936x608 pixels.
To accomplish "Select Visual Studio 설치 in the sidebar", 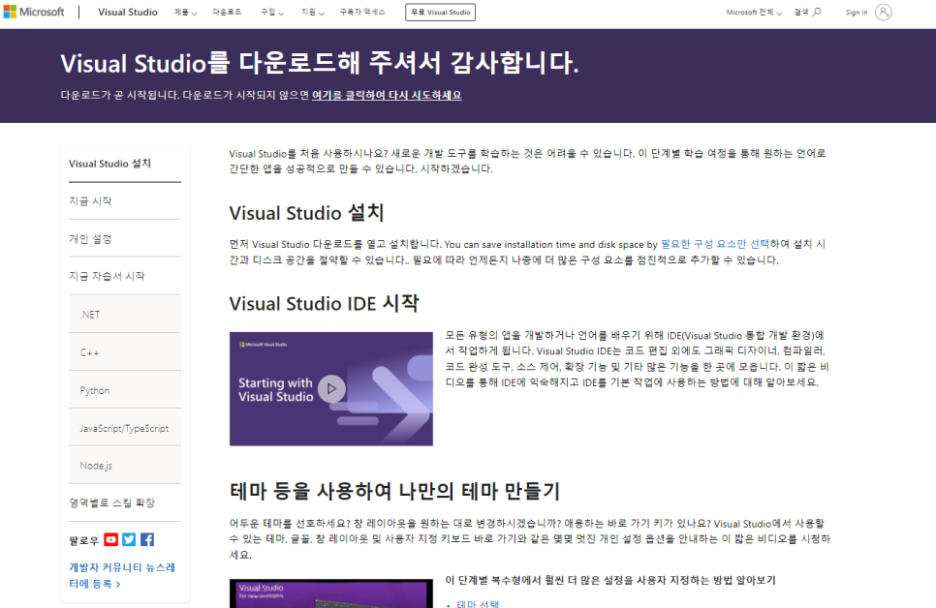I will click(x=125, y=164).
